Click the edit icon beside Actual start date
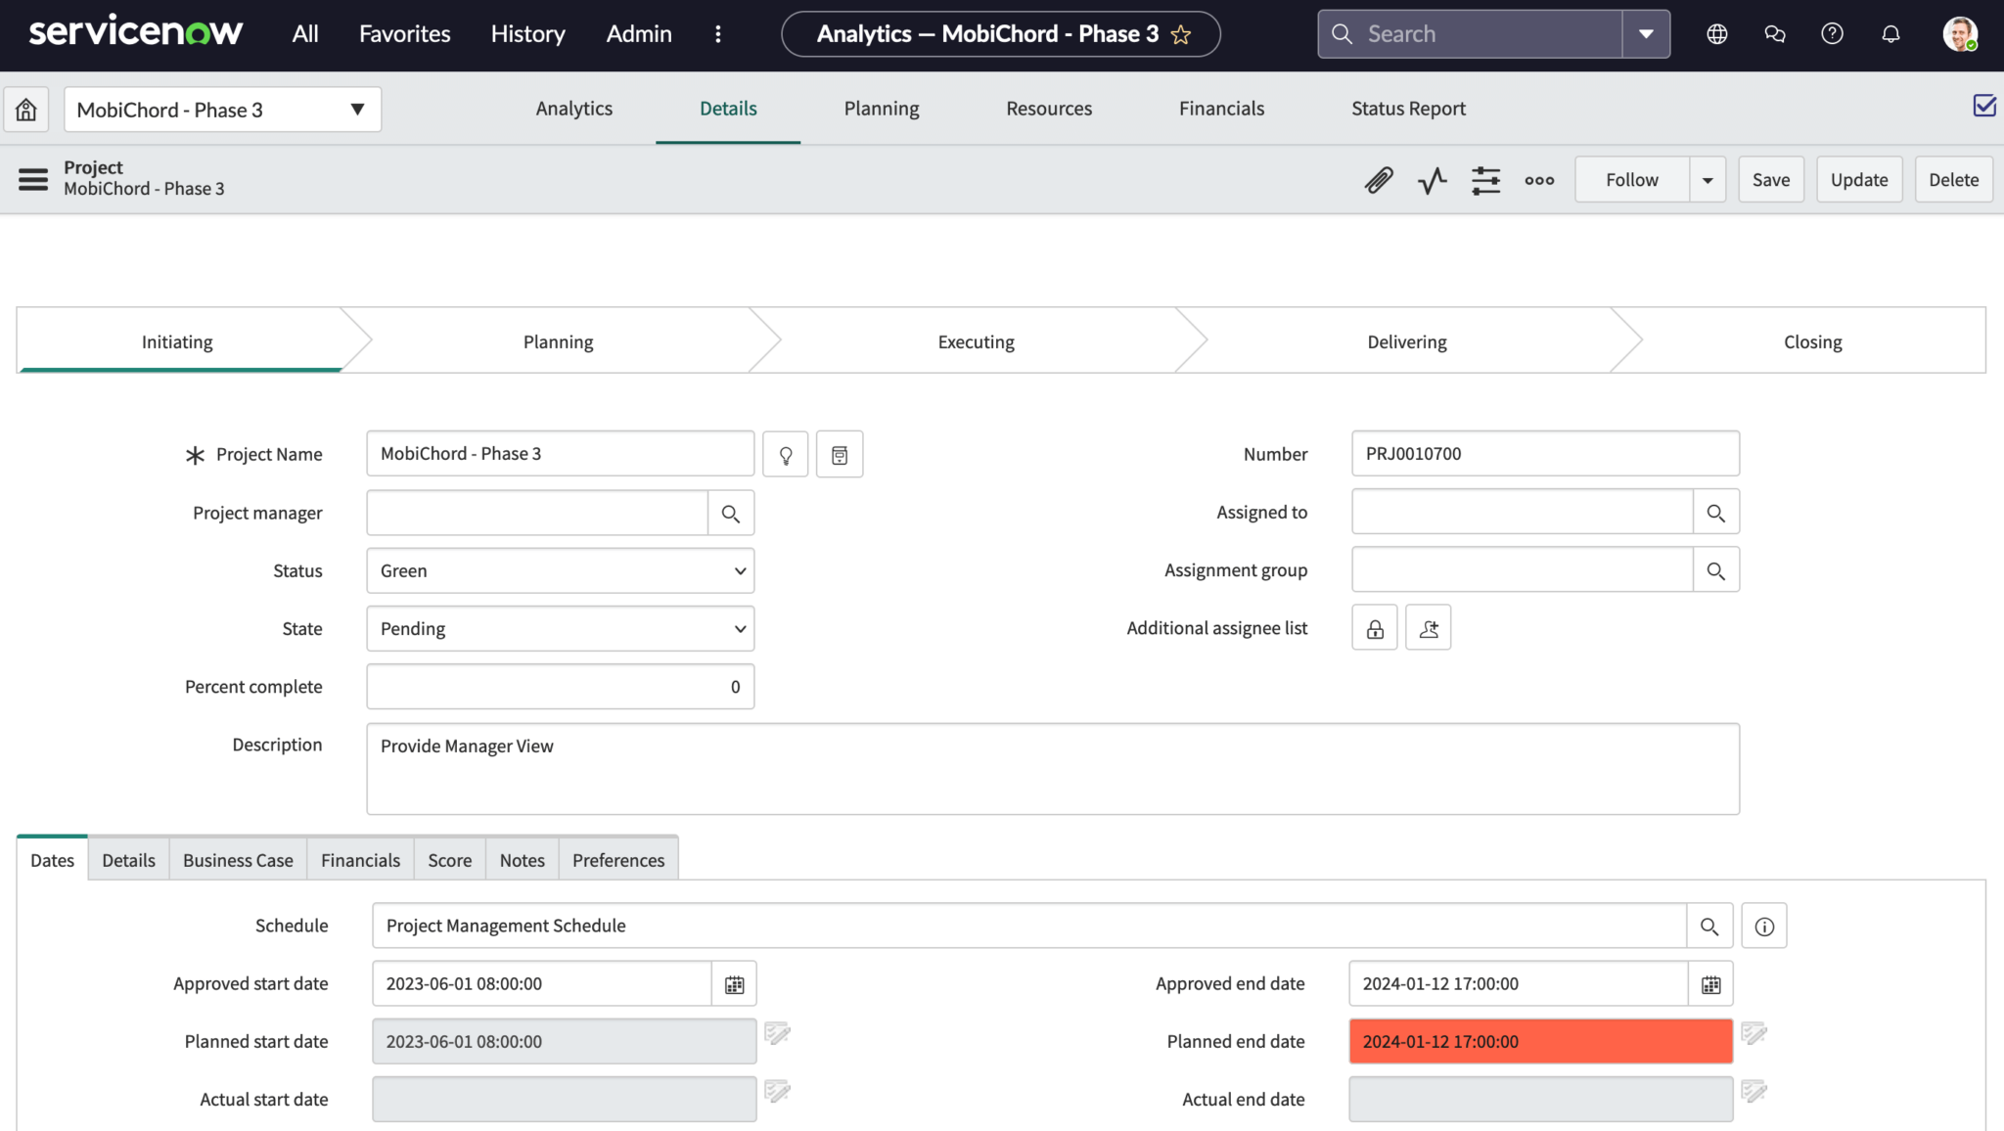2004x1131 pixels. [778, 1091]
